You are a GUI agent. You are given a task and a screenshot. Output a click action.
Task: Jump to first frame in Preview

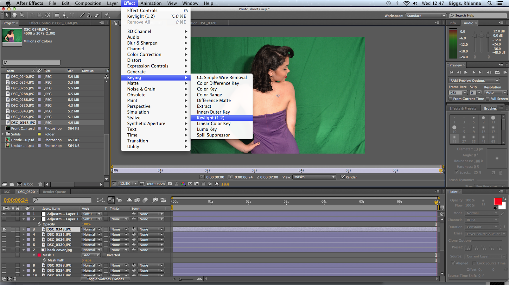pyautogui.click(x=451, y=73)
